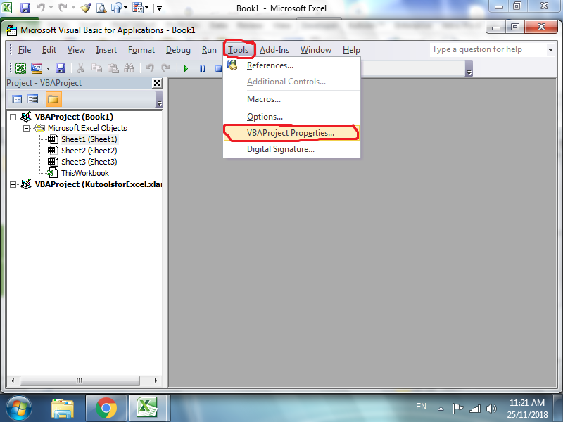Open the Run menu

209,50
